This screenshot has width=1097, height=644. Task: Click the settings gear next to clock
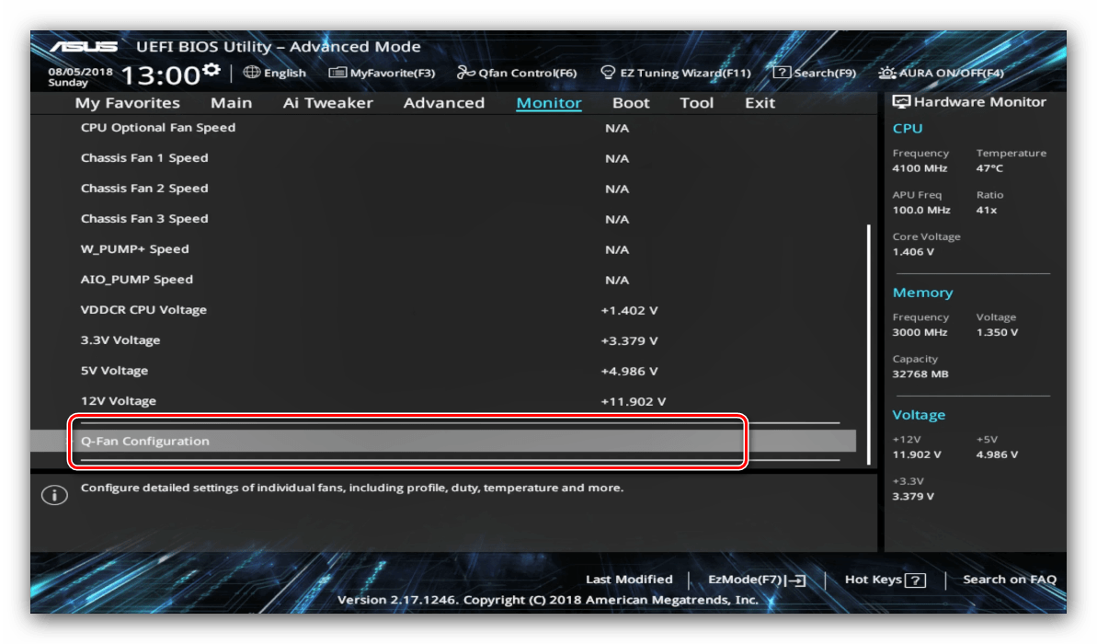point(211,71)
